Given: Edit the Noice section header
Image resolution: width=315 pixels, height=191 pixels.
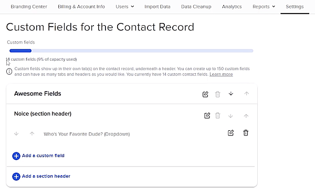Looking at the screenshot, I should click(207, 116).
